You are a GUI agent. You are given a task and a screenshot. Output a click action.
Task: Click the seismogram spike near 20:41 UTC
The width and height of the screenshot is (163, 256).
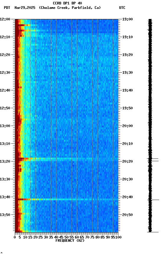click(x=153, y=200)
